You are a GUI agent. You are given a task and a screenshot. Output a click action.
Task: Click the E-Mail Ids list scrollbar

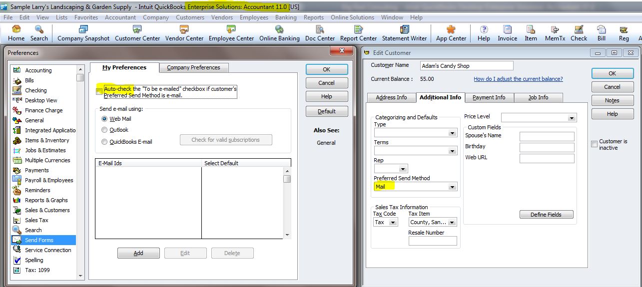287,203
